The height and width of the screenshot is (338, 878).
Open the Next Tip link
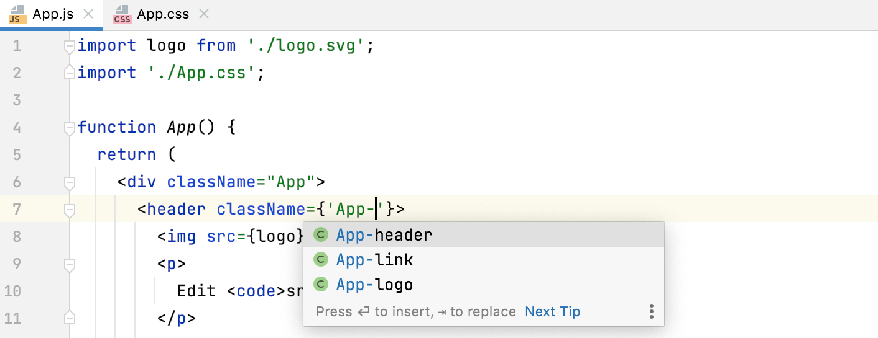point(552,311)
